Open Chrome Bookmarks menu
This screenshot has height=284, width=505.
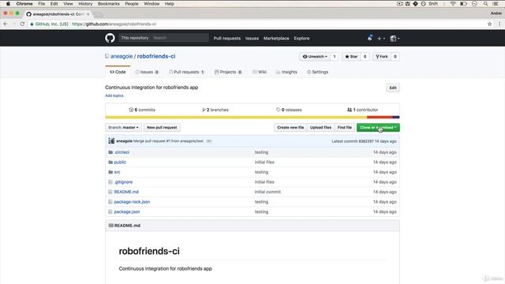pyautogui.click(x=109, y=4)
